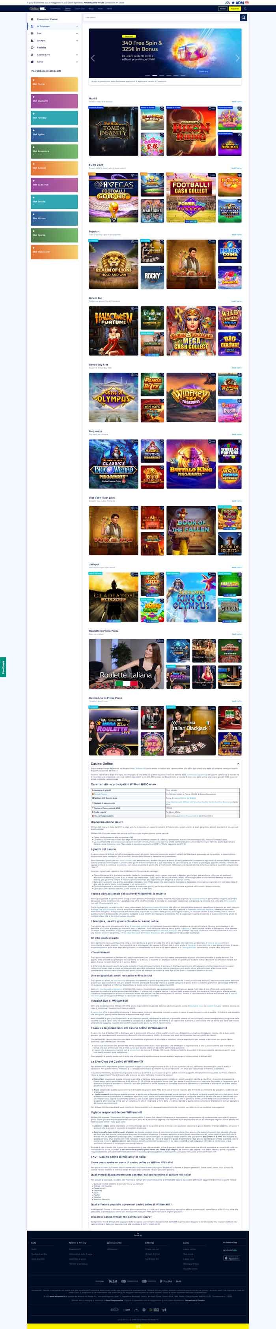Show the previous carousel banner
This screenshot has height=1329, width=276.
pyautogui.click(x=93, y=58)
